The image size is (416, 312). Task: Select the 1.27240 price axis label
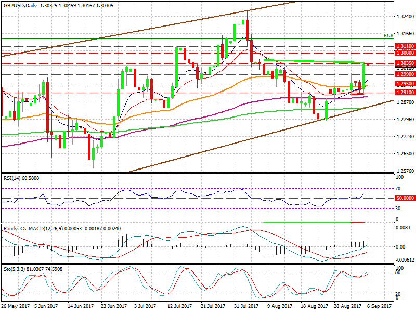(405, 137)
